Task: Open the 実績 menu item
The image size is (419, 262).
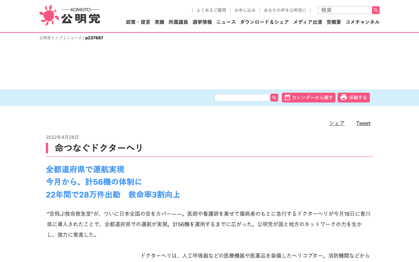Action: [x=159, y=22]
